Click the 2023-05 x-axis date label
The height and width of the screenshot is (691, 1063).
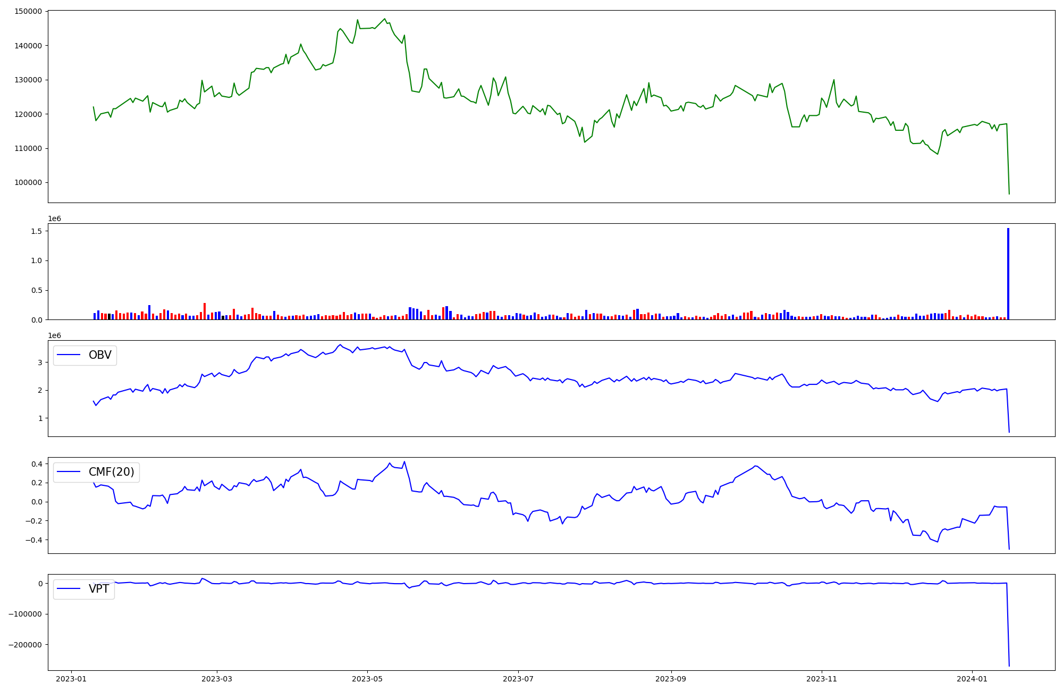[x=367, y=679]
